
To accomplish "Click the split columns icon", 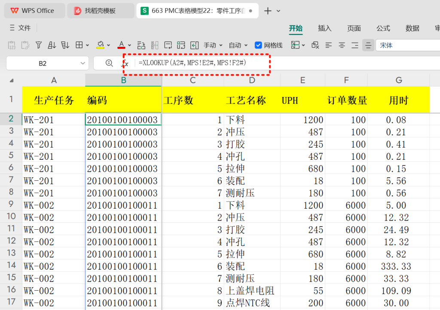I will pyautogui.click(x=155, y=45).
